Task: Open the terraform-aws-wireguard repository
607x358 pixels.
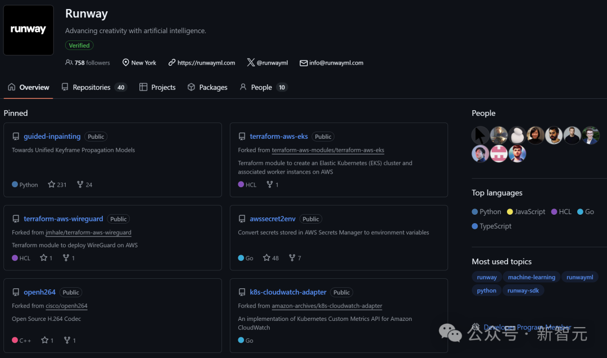Action: [63, 219]
